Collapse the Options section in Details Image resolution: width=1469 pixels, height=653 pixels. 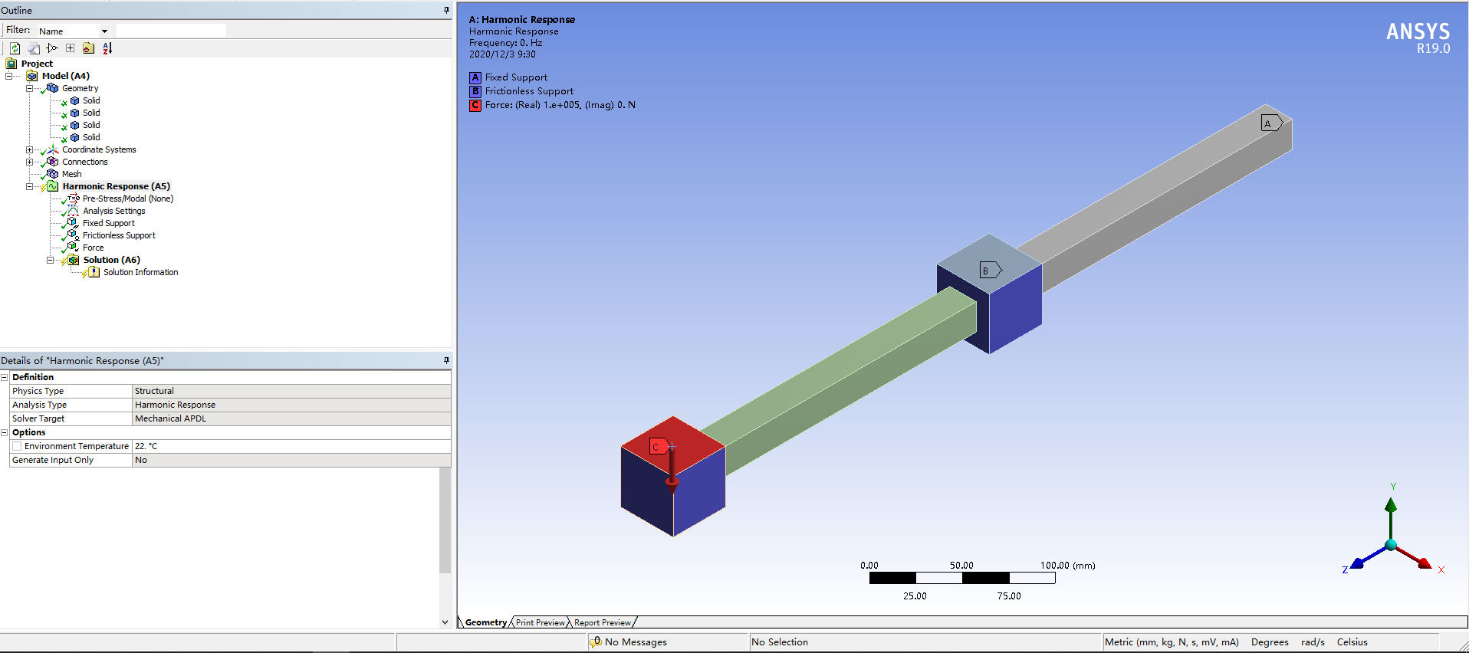pyautogui.click(x=5, y=432)
